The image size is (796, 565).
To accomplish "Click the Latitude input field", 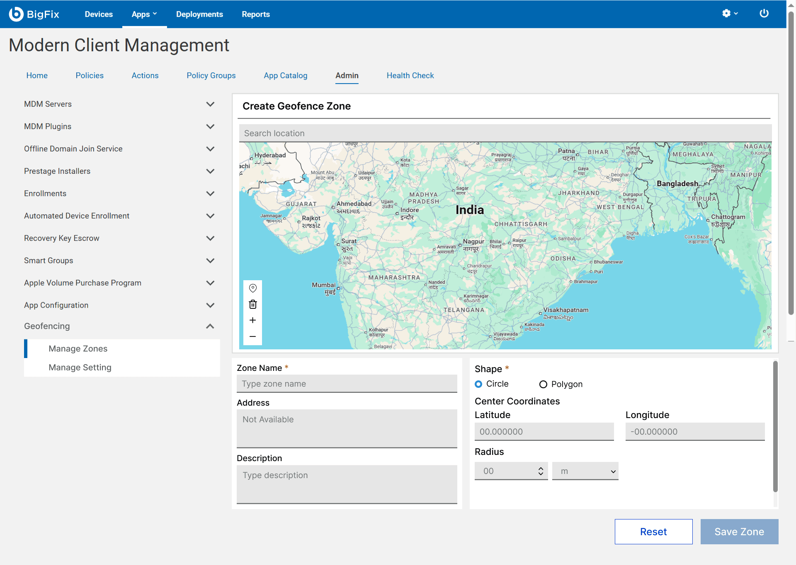I will click(x=544, y=432).
